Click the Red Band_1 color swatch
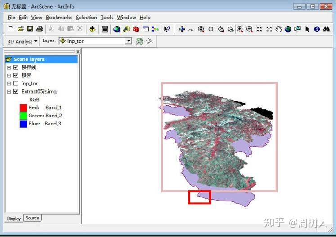Screen dimensions: 336x237 coord(23,108)
